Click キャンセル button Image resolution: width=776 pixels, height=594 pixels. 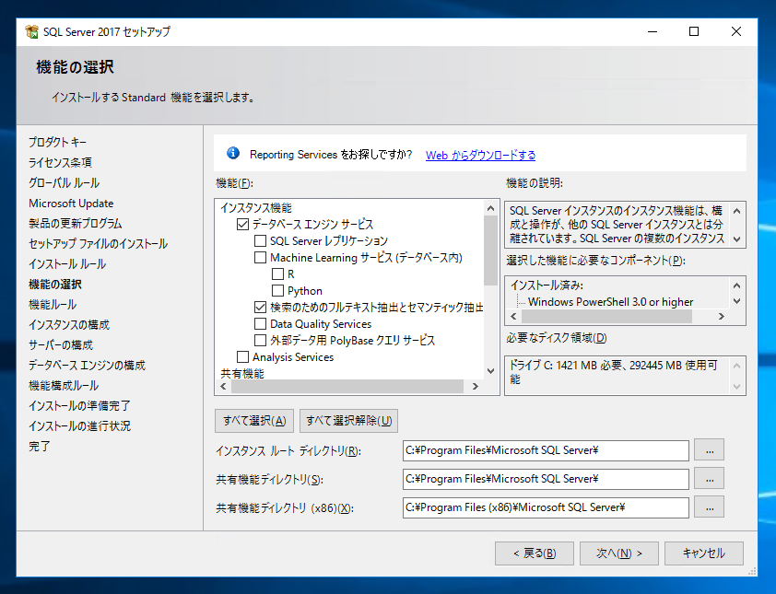tap(704, 553)
